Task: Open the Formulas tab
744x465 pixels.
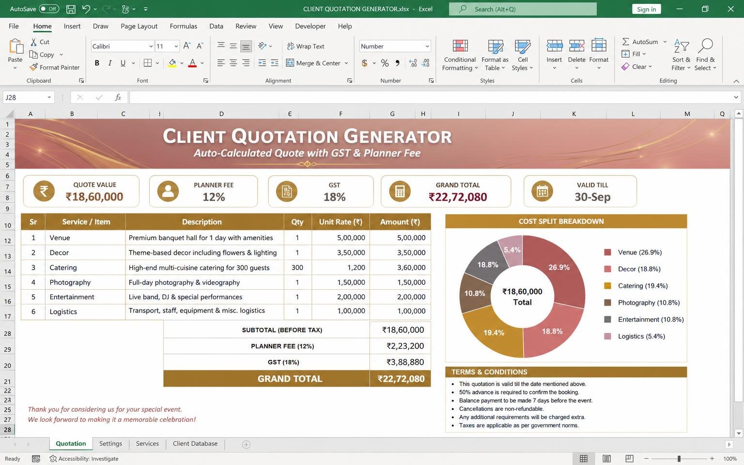Action: pyautogui.click(x=184, y=26)
